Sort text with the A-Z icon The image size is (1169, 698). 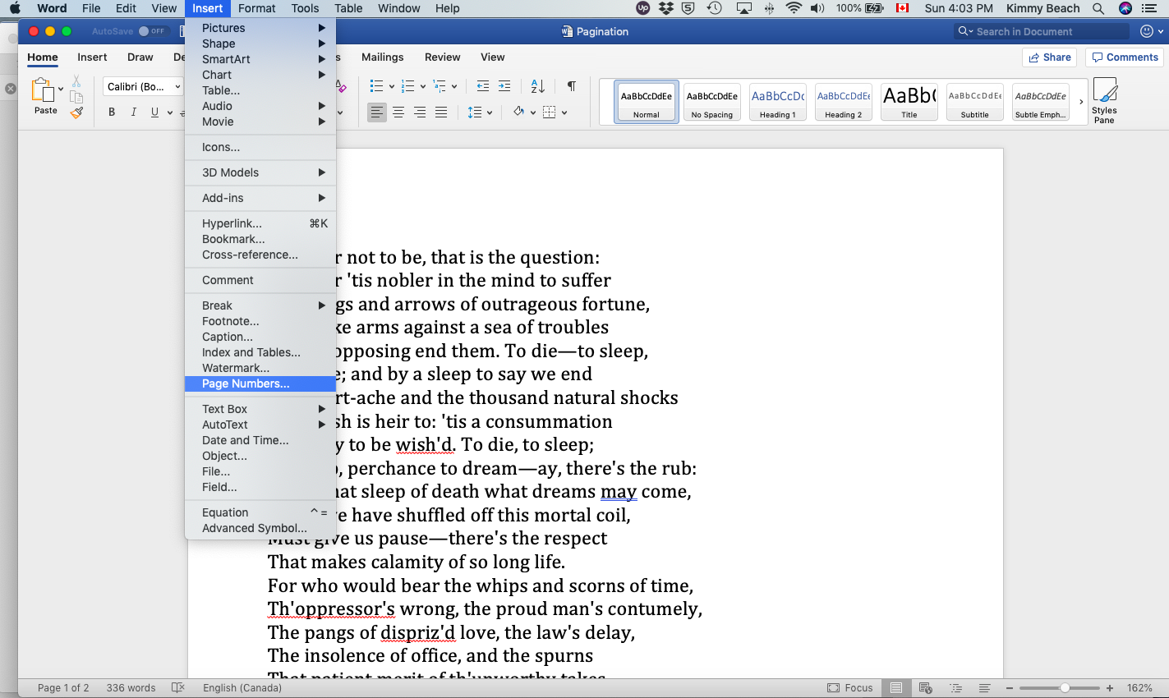click(x=538, y=86)
